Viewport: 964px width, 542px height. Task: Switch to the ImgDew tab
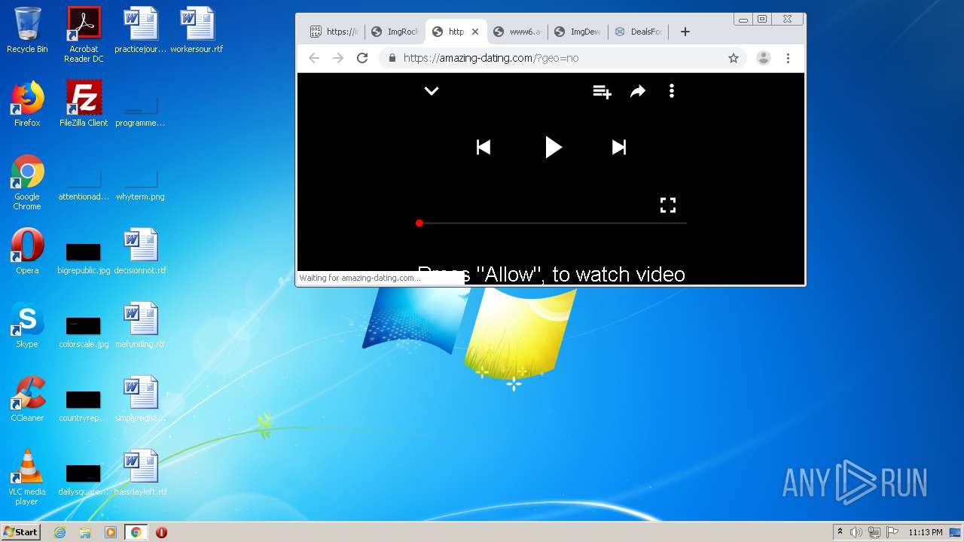coord(578,32)
